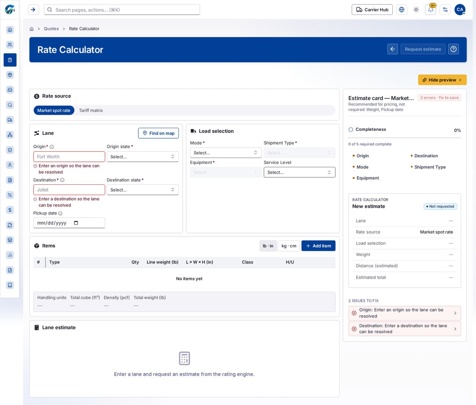Expand the sidebar with arrow button
Viewport: 476px width, 405px height.
click(x=33, y=10)
